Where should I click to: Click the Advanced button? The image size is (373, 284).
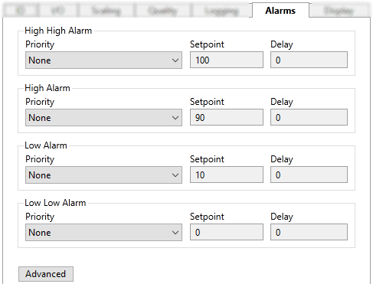[x=46, y=274]
